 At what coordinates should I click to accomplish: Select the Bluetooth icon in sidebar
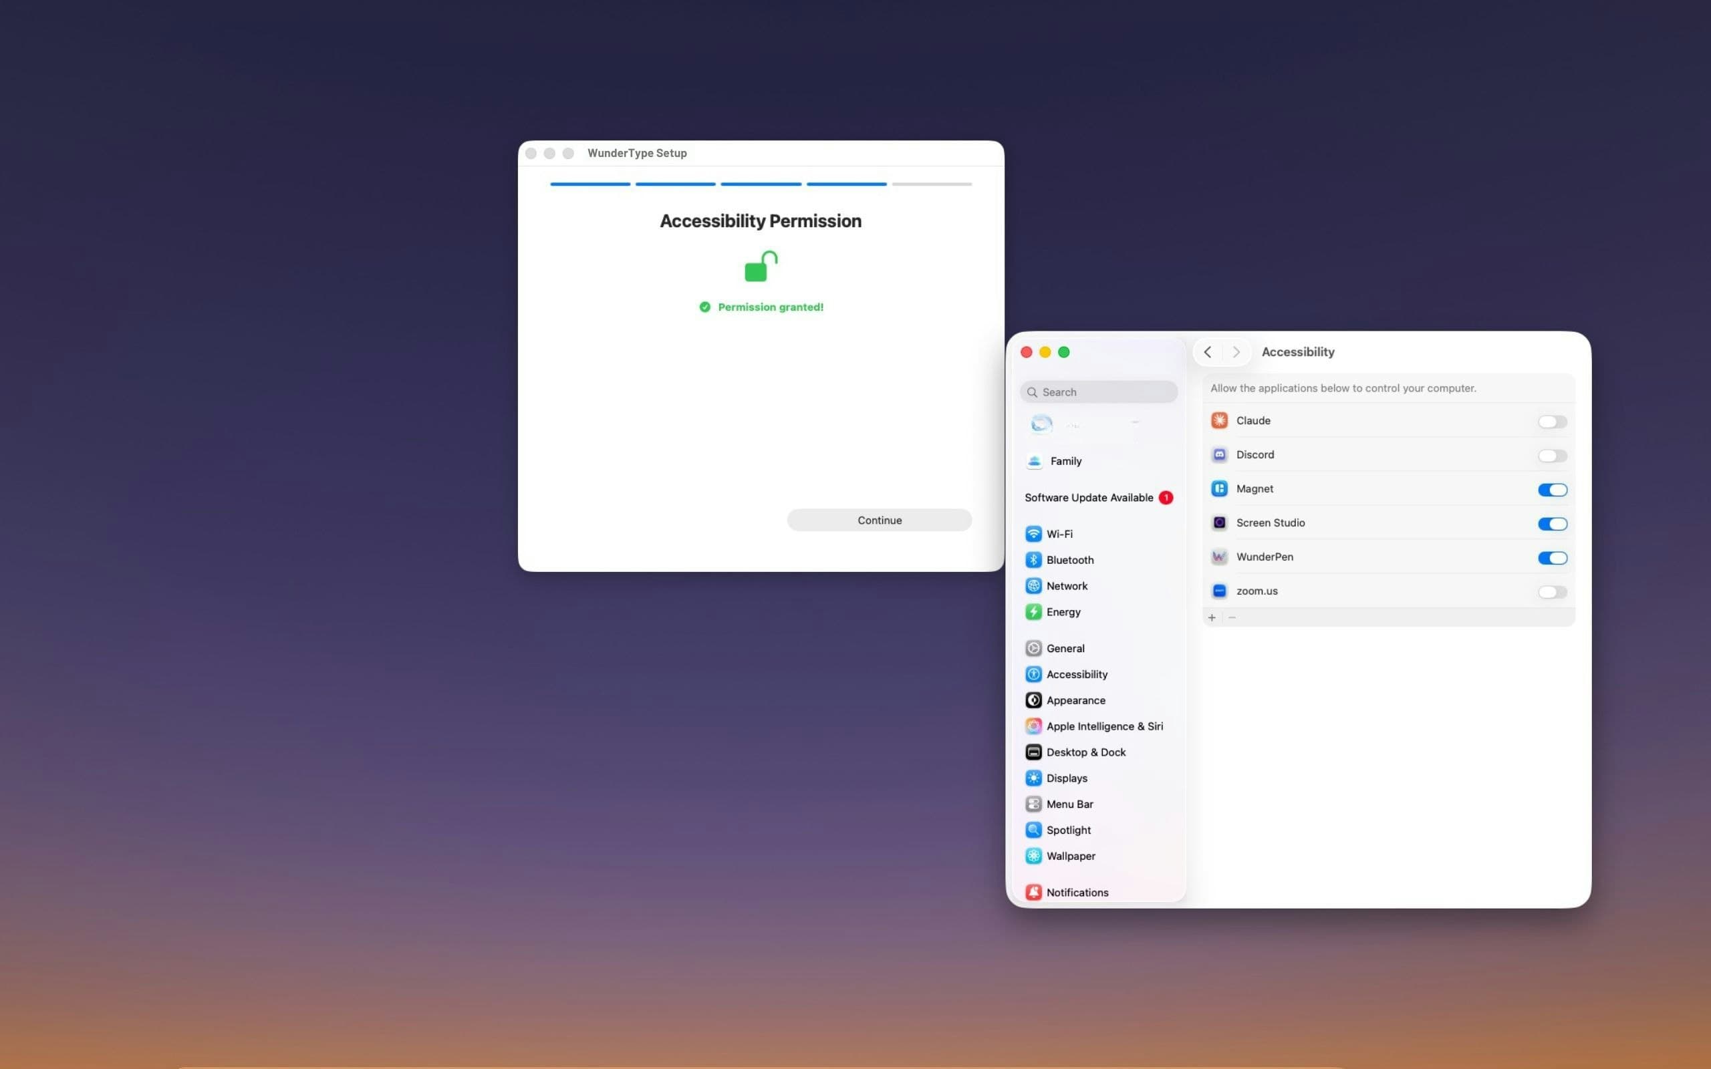(x=1034, y=559)
